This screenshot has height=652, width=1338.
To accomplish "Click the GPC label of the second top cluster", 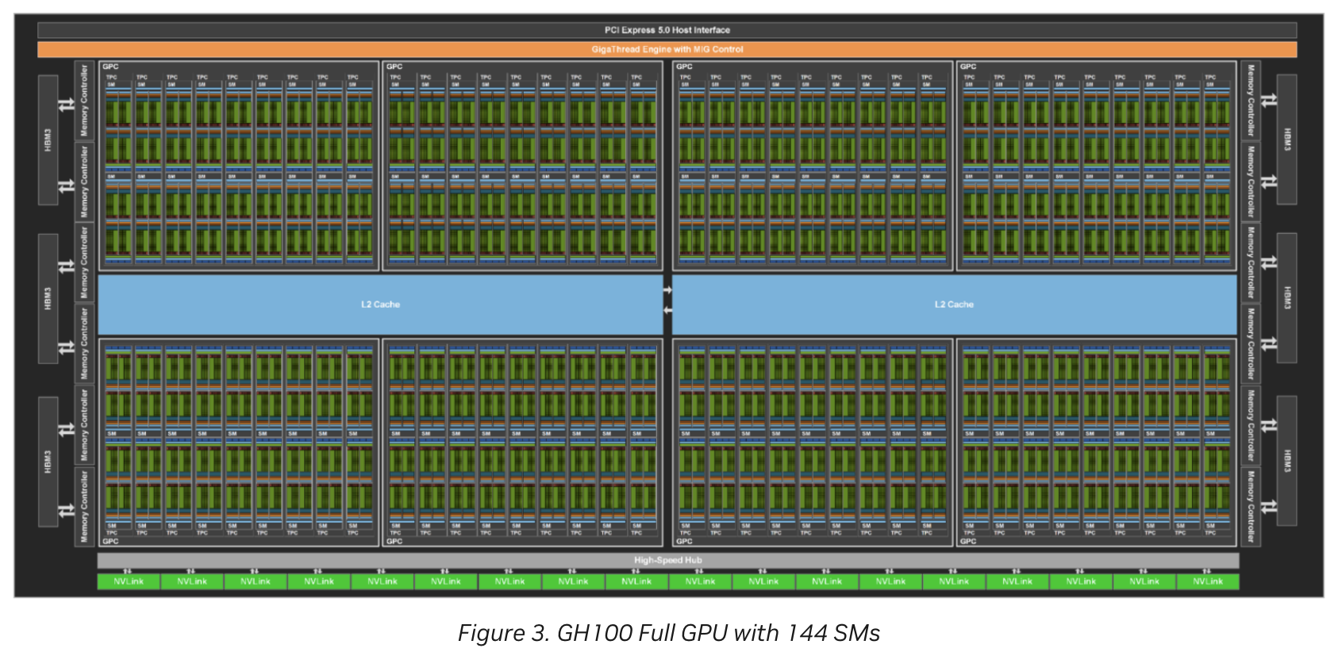I will pyautogui.click(x=394, y=67).
